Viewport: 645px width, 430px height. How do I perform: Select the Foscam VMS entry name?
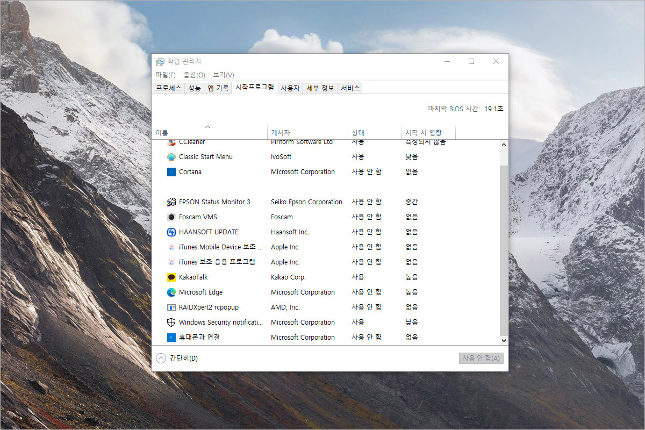pos(198,217)
